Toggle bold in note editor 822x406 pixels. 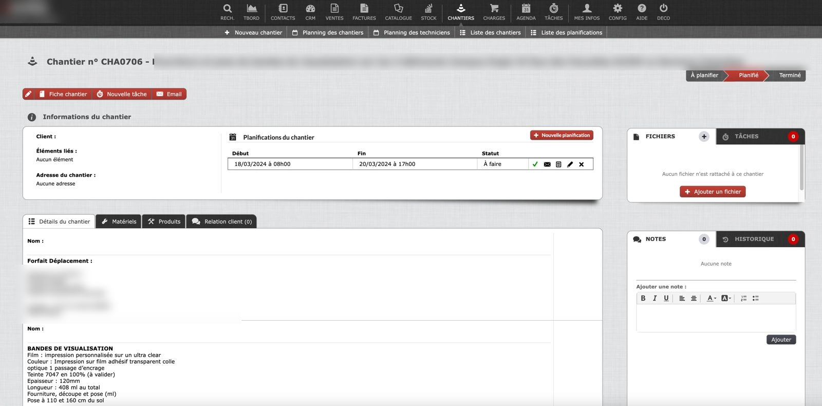(643, 298)
